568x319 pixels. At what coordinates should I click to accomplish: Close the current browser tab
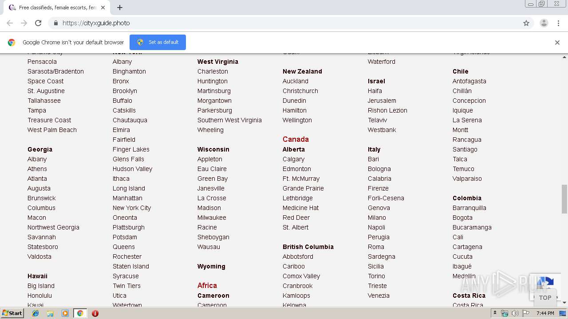tap(103, 8)
